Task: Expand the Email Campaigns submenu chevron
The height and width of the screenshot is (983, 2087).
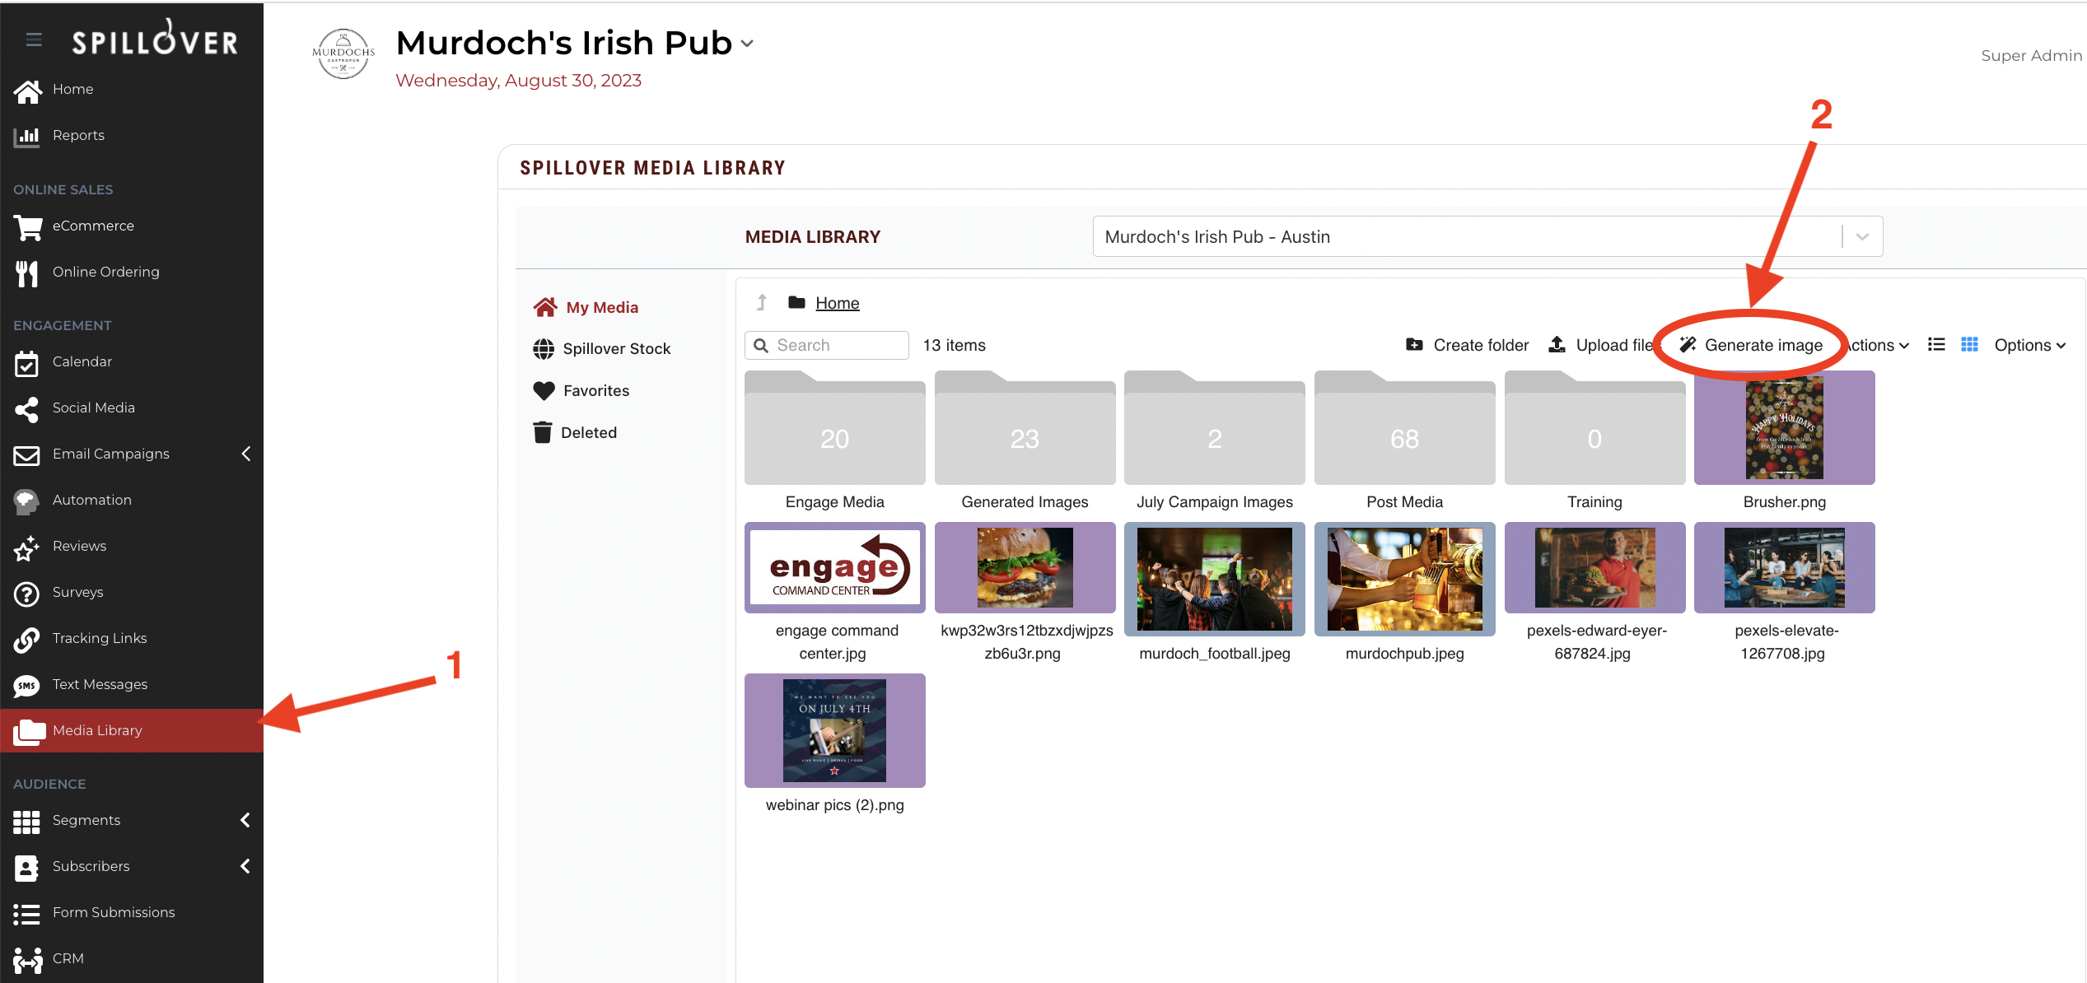Action: click(245, 454)
